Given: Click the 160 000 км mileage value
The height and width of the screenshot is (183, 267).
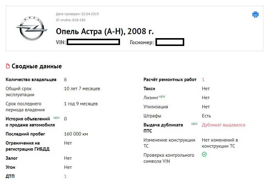Looking at the screenshot, I should [76, 134].
